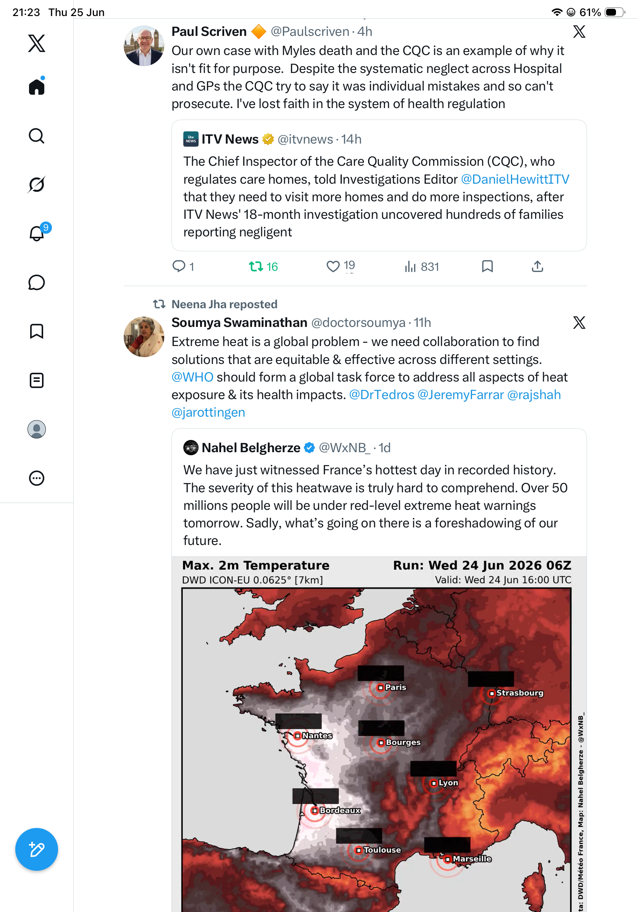Viewport: 637px width, 912px height.
Task: Tap the compose new post button
Action: click(37, 850)
